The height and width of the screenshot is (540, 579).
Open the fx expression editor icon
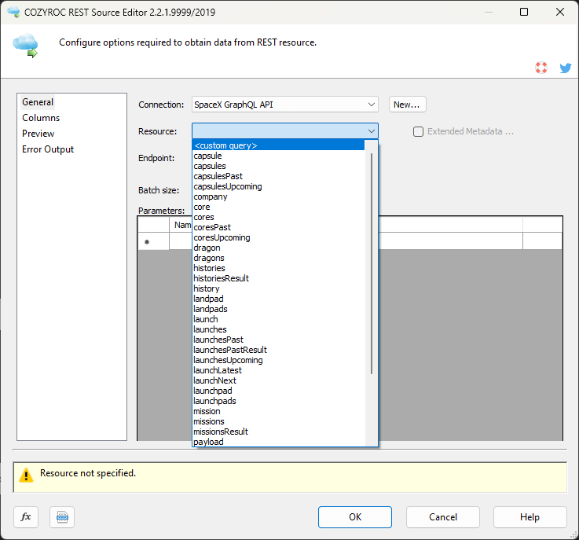(26, 516)
